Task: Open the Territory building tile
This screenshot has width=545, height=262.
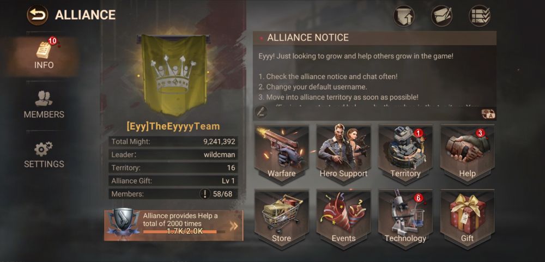Action: tap(405, 153)
